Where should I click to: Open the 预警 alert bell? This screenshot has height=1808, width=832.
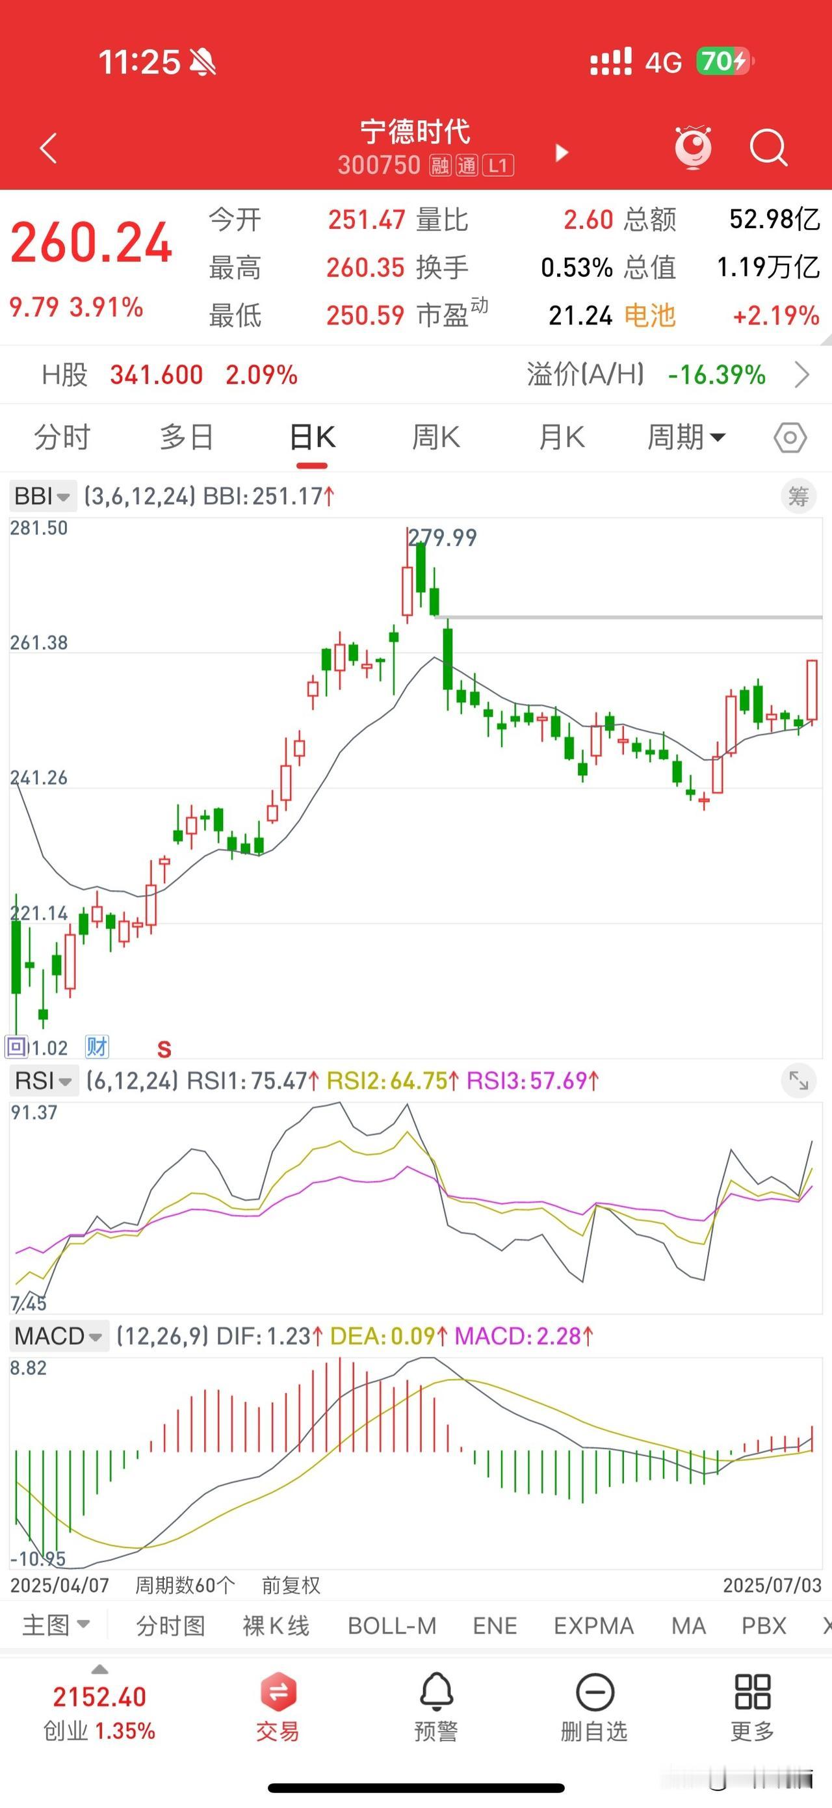(x=436, y=1709)
